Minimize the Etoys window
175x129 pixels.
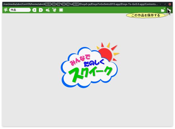point(160,4)
